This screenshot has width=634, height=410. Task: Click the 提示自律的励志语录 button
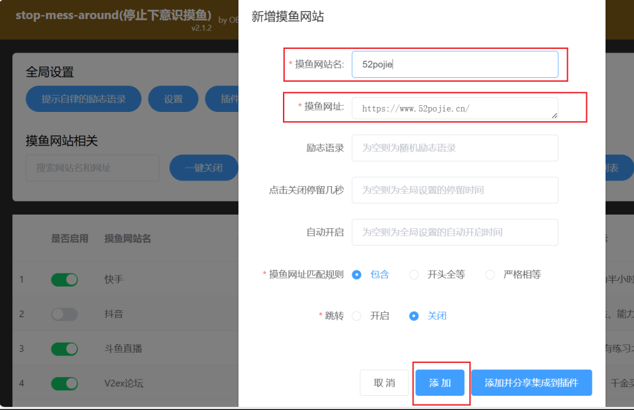(83, 98)
